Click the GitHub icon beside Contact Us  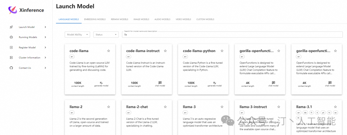pos(11,68)
